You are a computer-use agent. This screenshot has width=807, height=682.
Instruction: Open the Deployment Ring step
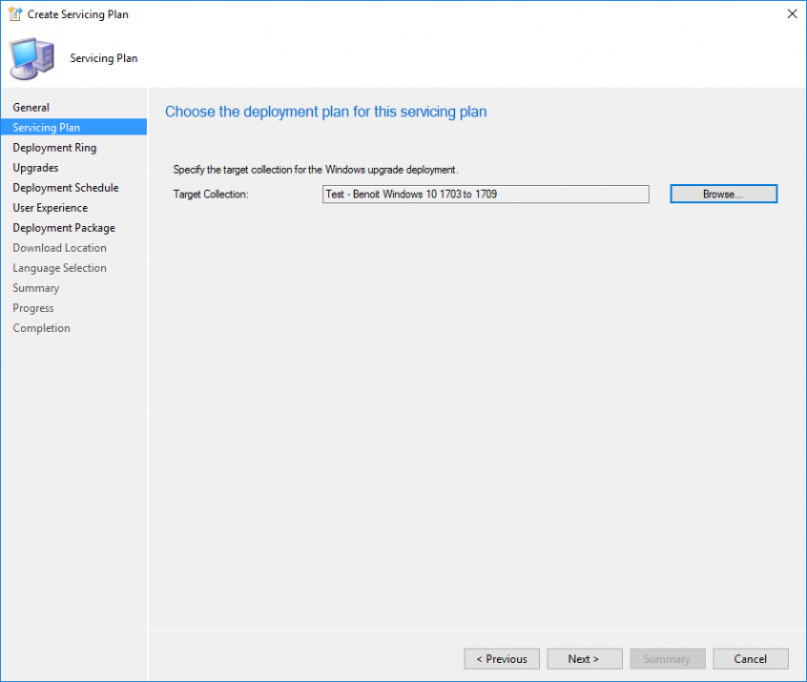coord(55,147)
